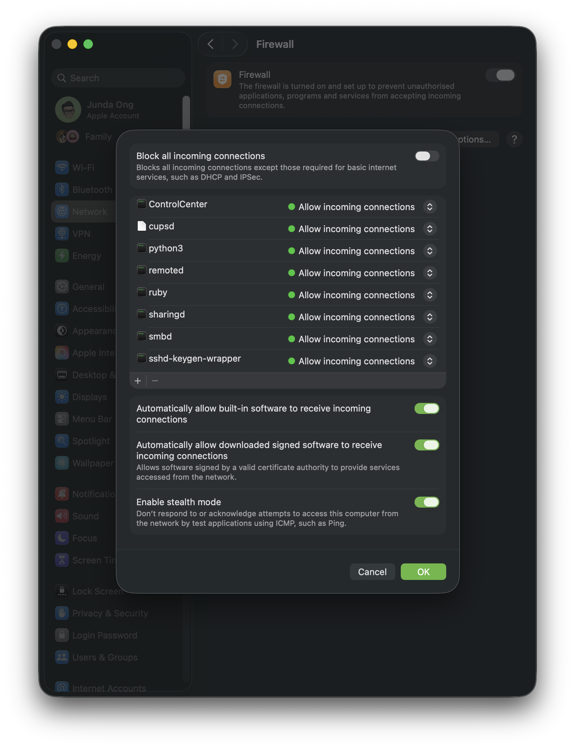Click the minus icon to remove an application
Image resolution: width=575 pixels, height=748 pixels.
click(155, 381)
